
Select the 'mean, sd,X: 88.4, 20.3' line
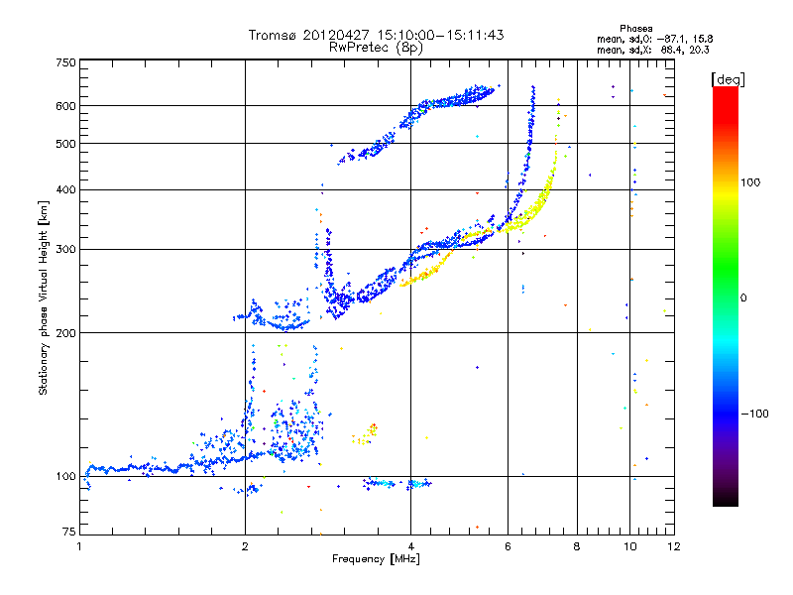653,50
